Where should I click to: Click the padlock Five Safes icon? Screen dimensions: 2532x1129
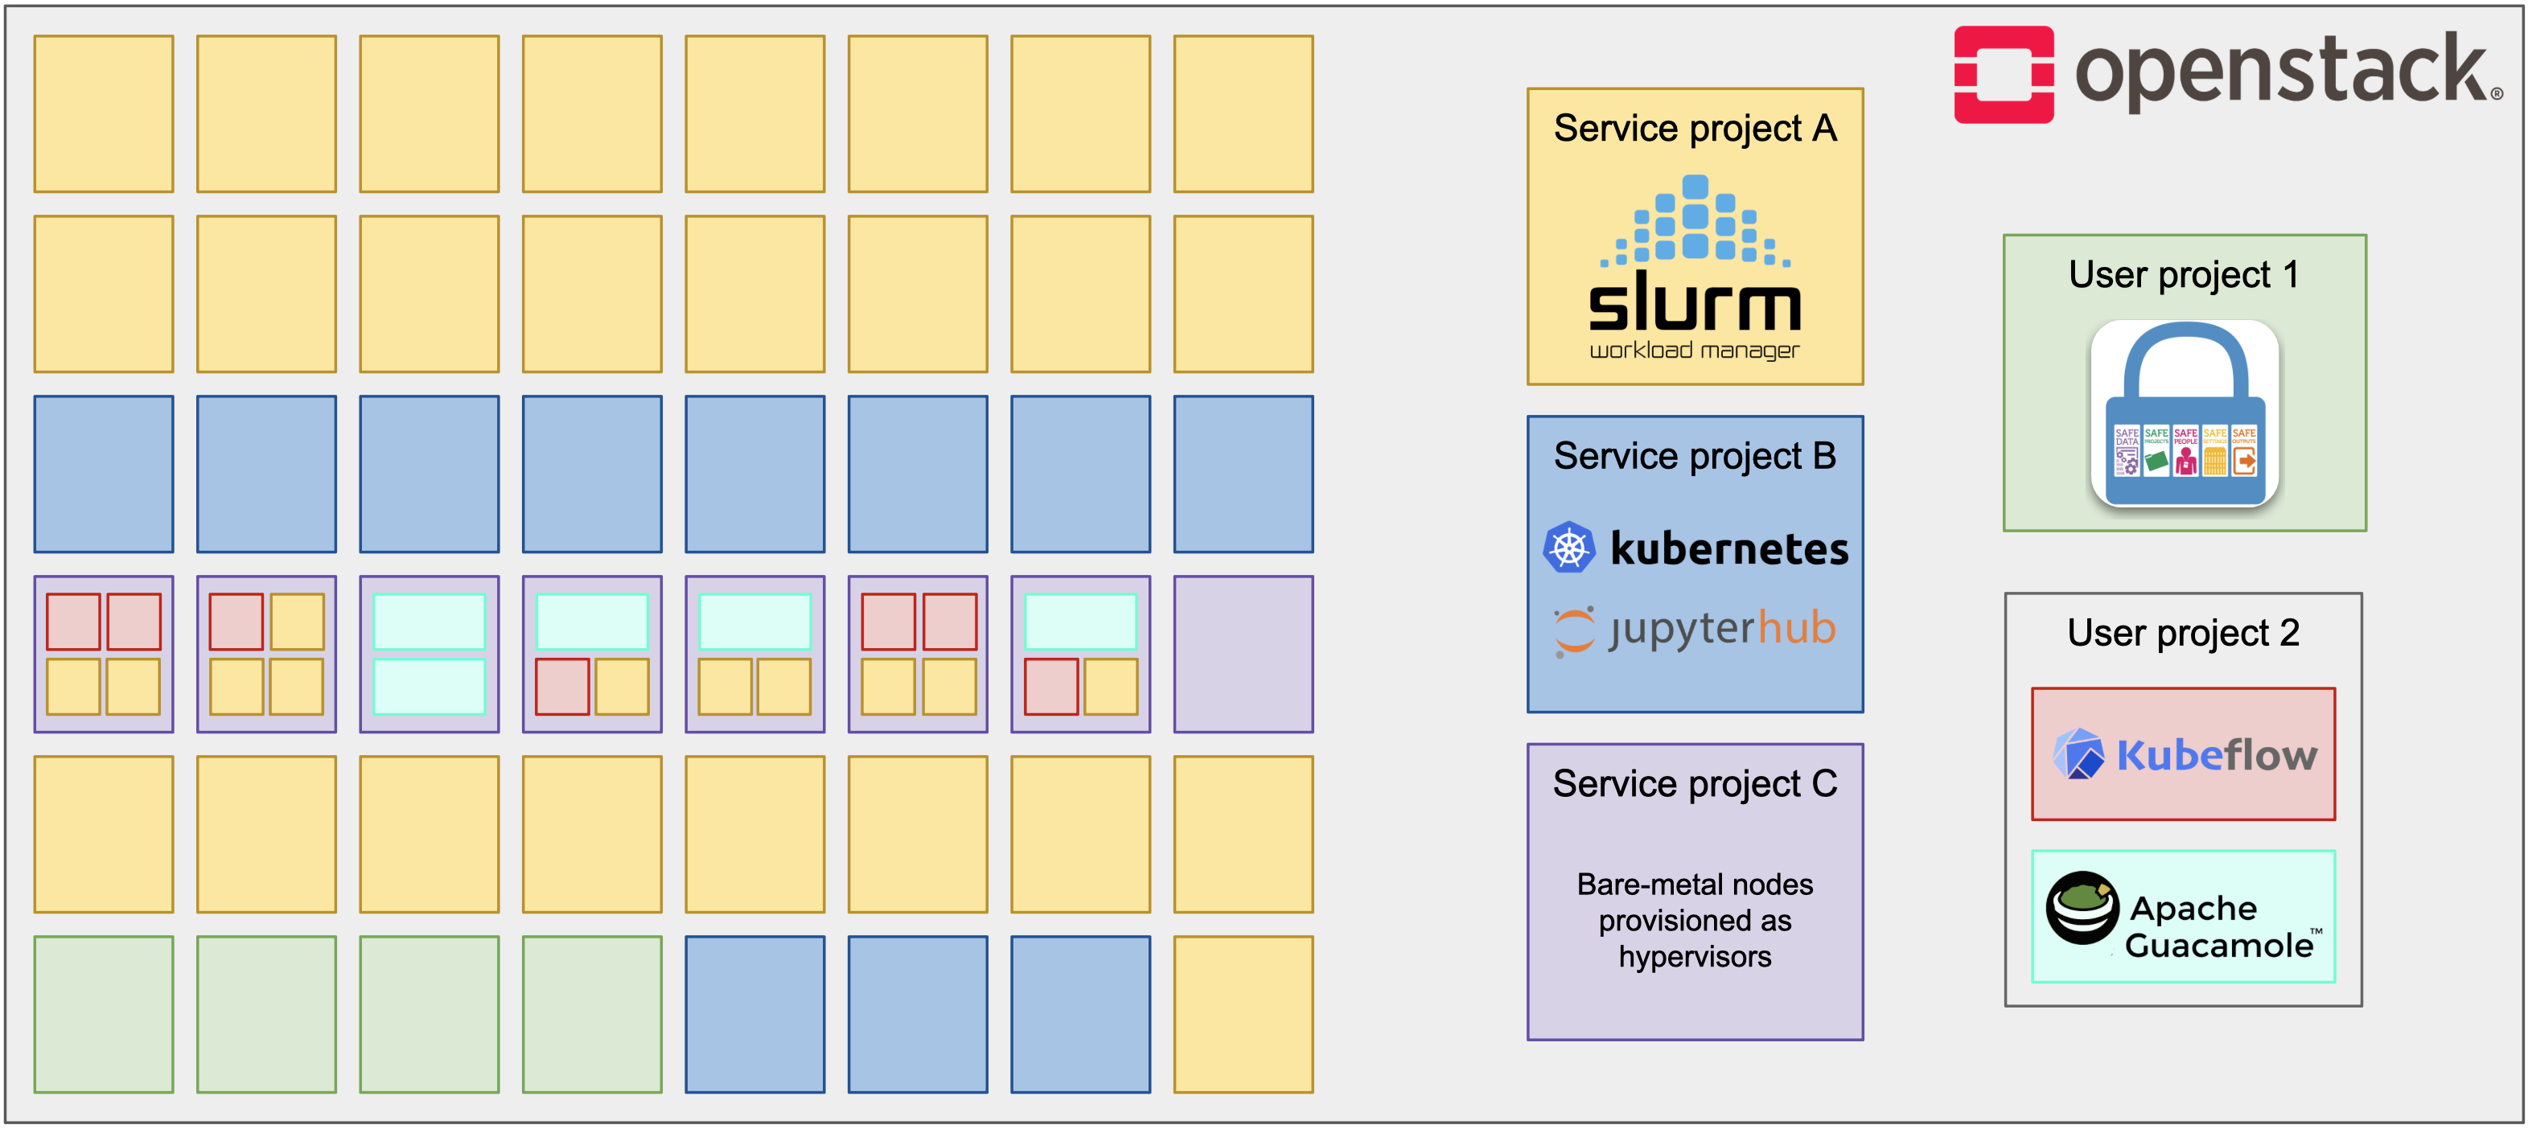(2184, 413)
